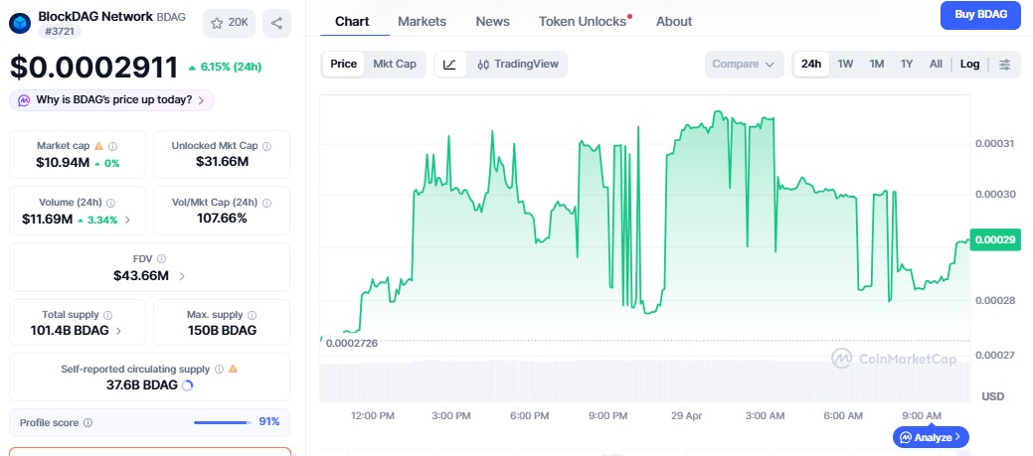Click the $11.69M volume value

click(48, 220)
